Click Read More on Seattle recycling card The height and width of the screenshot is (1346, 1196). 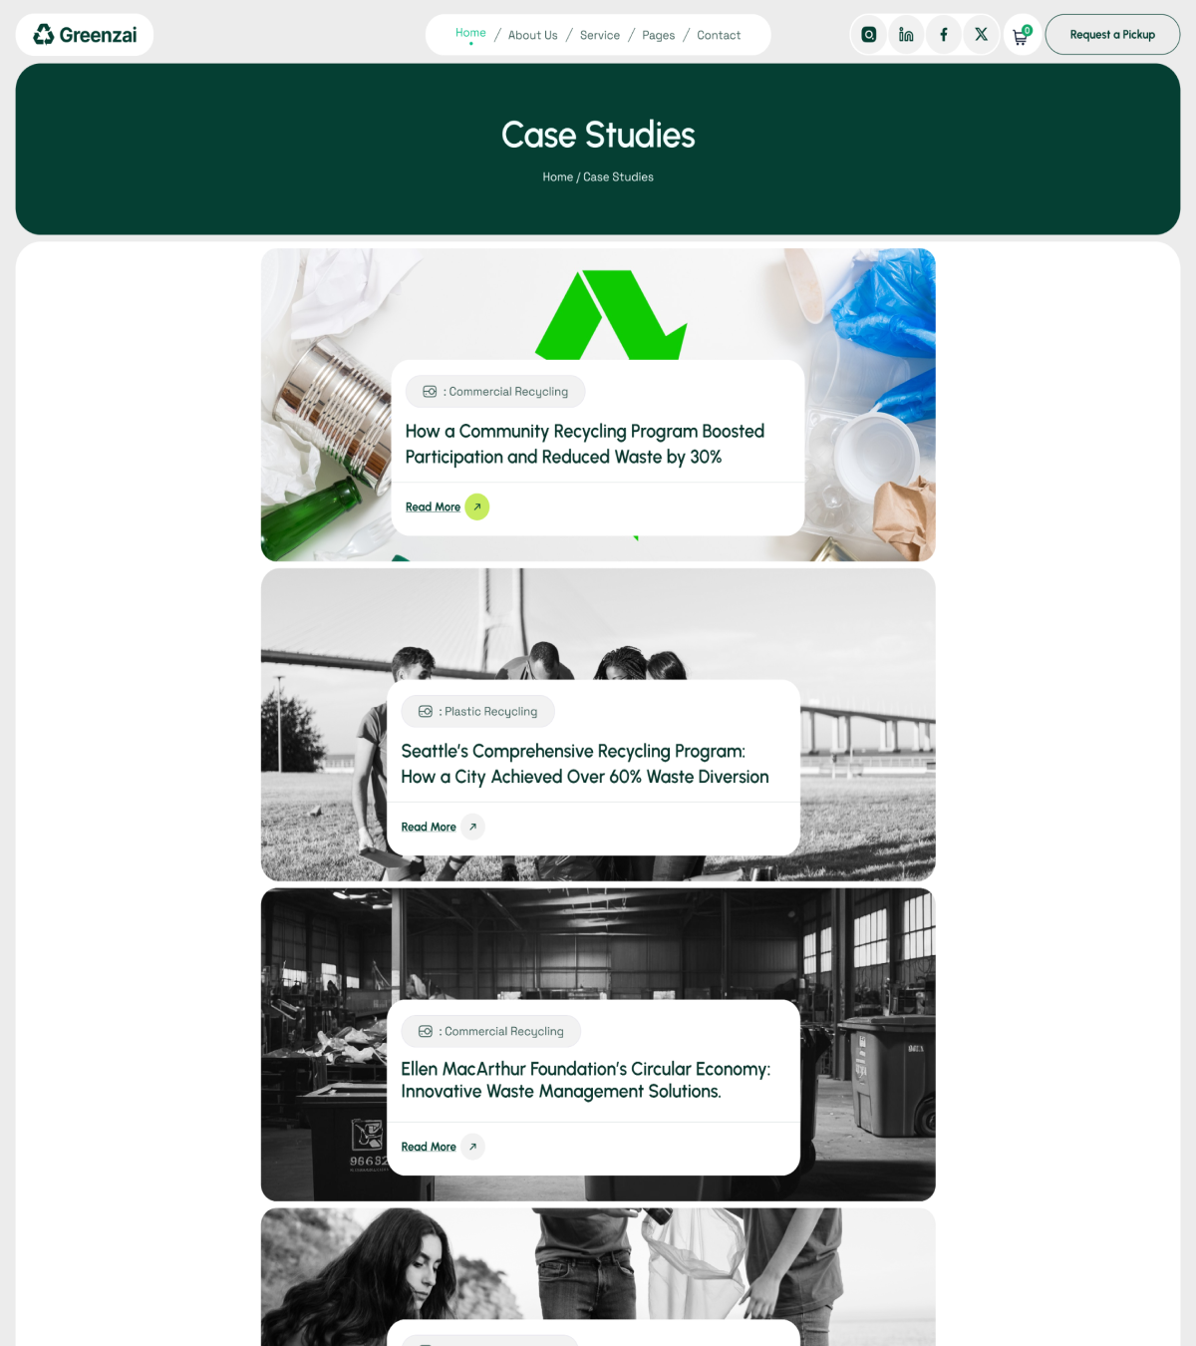click(x=429, y=827)
